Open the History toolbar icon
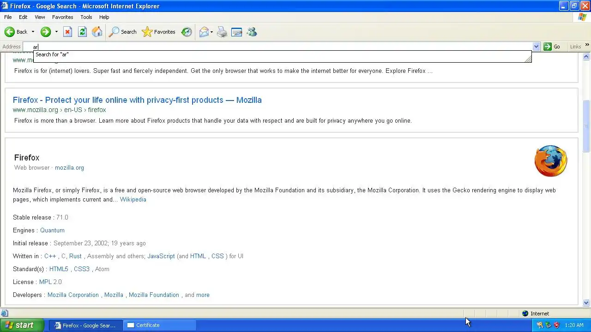This screenshot has width=591, height=332. pos(187,32)
